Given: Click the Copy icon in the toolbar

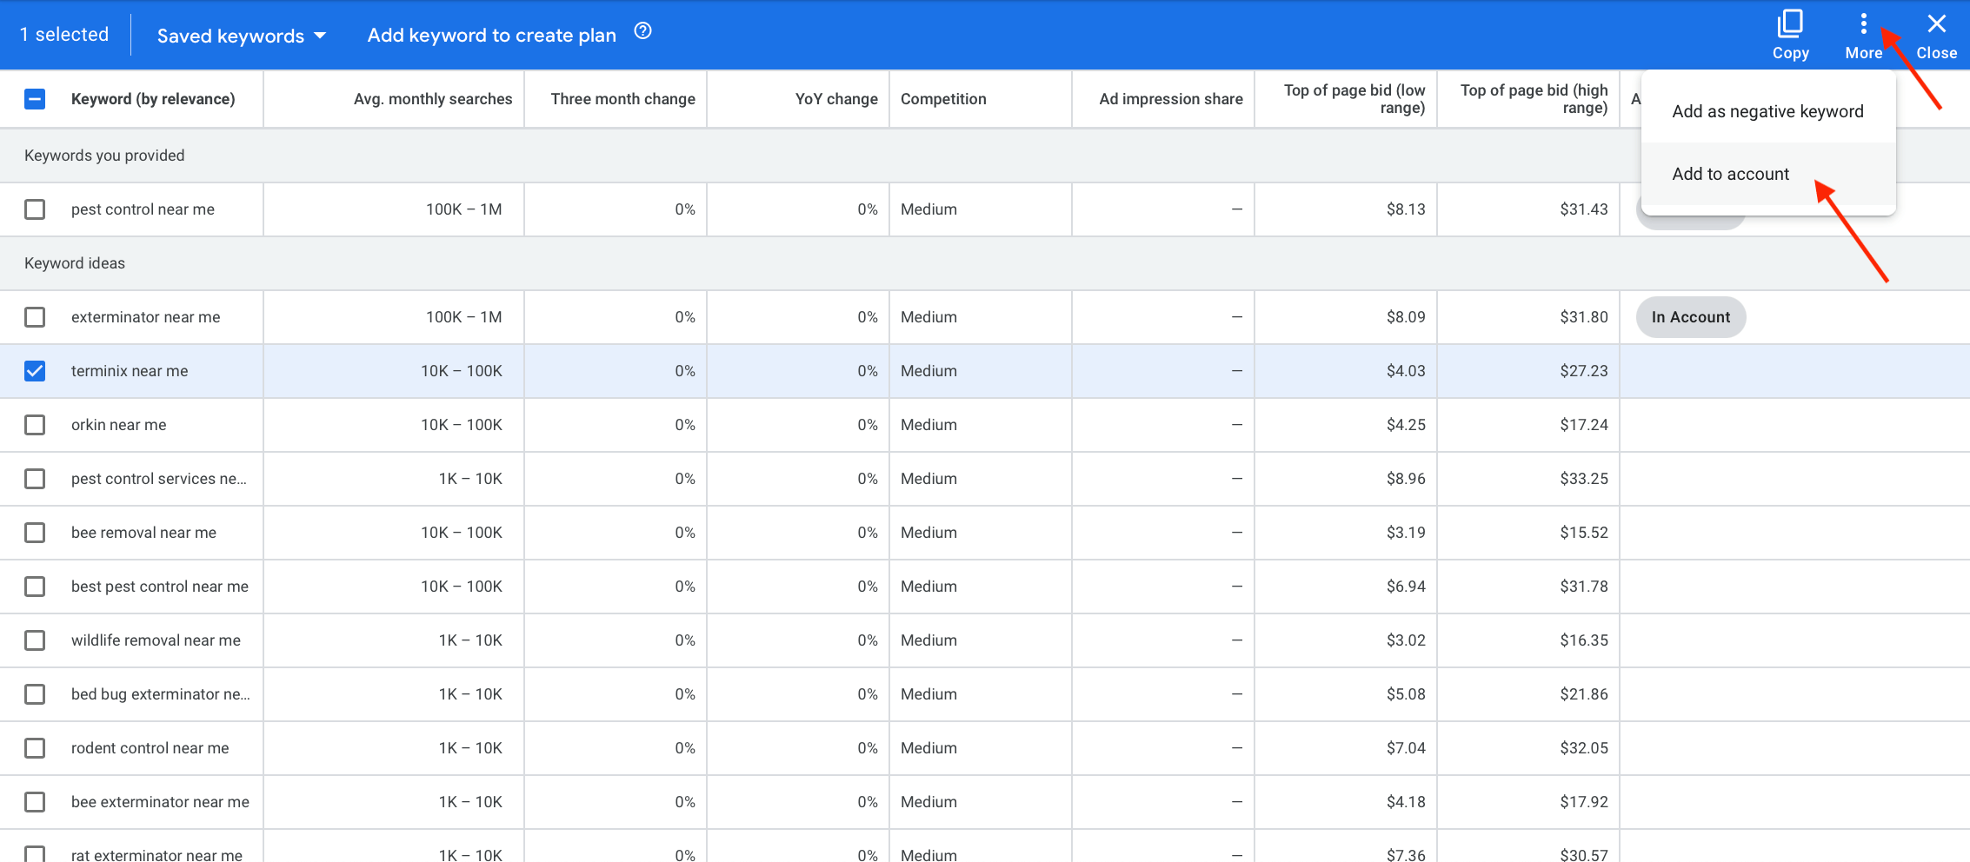Looking at the screenshot, I should pyautogui.click(x=1790, y=35).
